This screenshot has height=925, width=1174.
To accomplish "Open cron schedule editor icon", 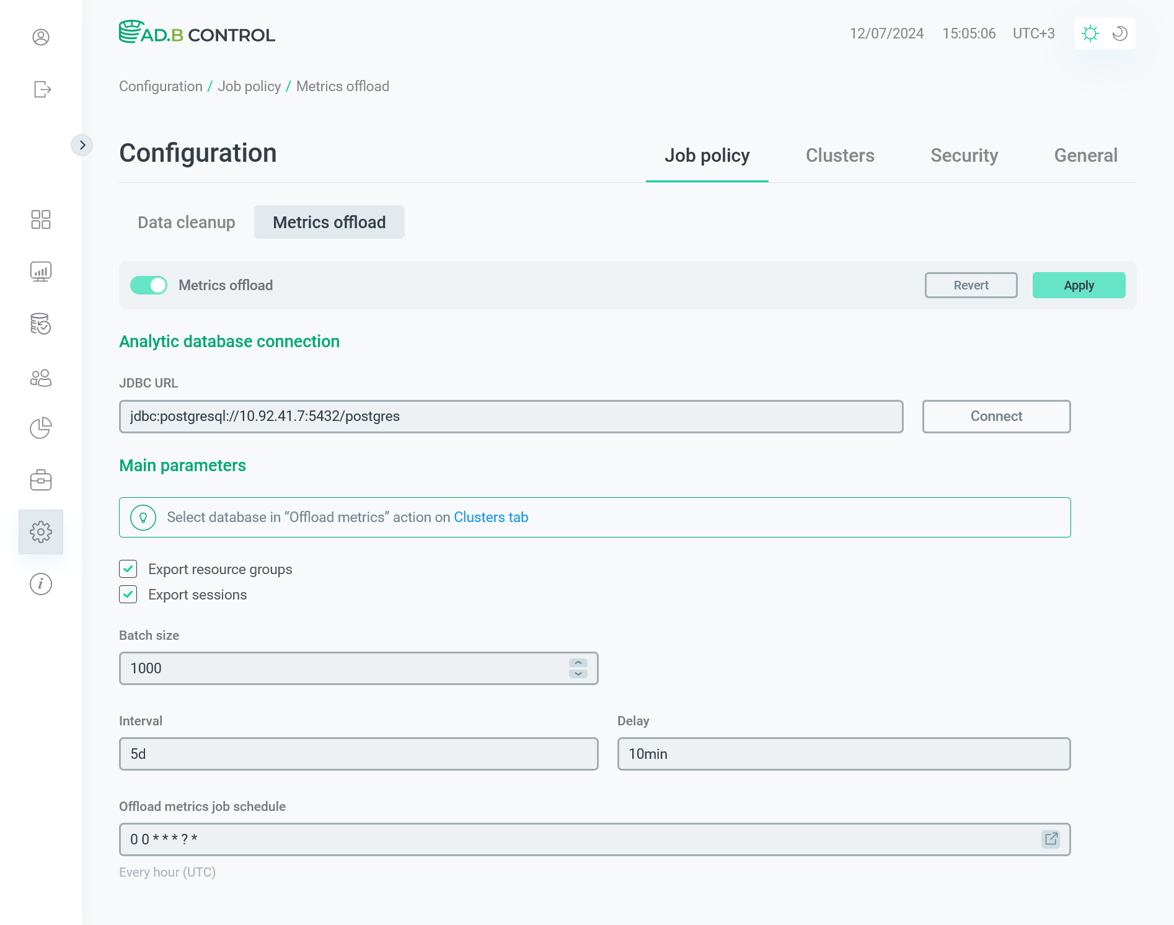I will coord(1051,839).
